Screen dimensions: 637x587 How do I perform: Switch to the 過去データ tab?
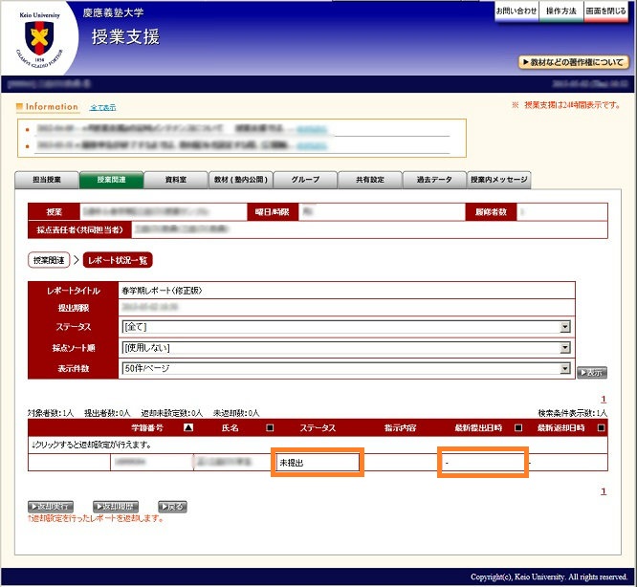433,179
